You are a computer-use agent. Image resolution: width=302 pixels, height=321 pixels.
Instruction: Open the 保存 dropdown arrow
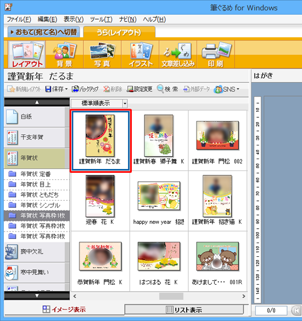click(x=66, y=89)
